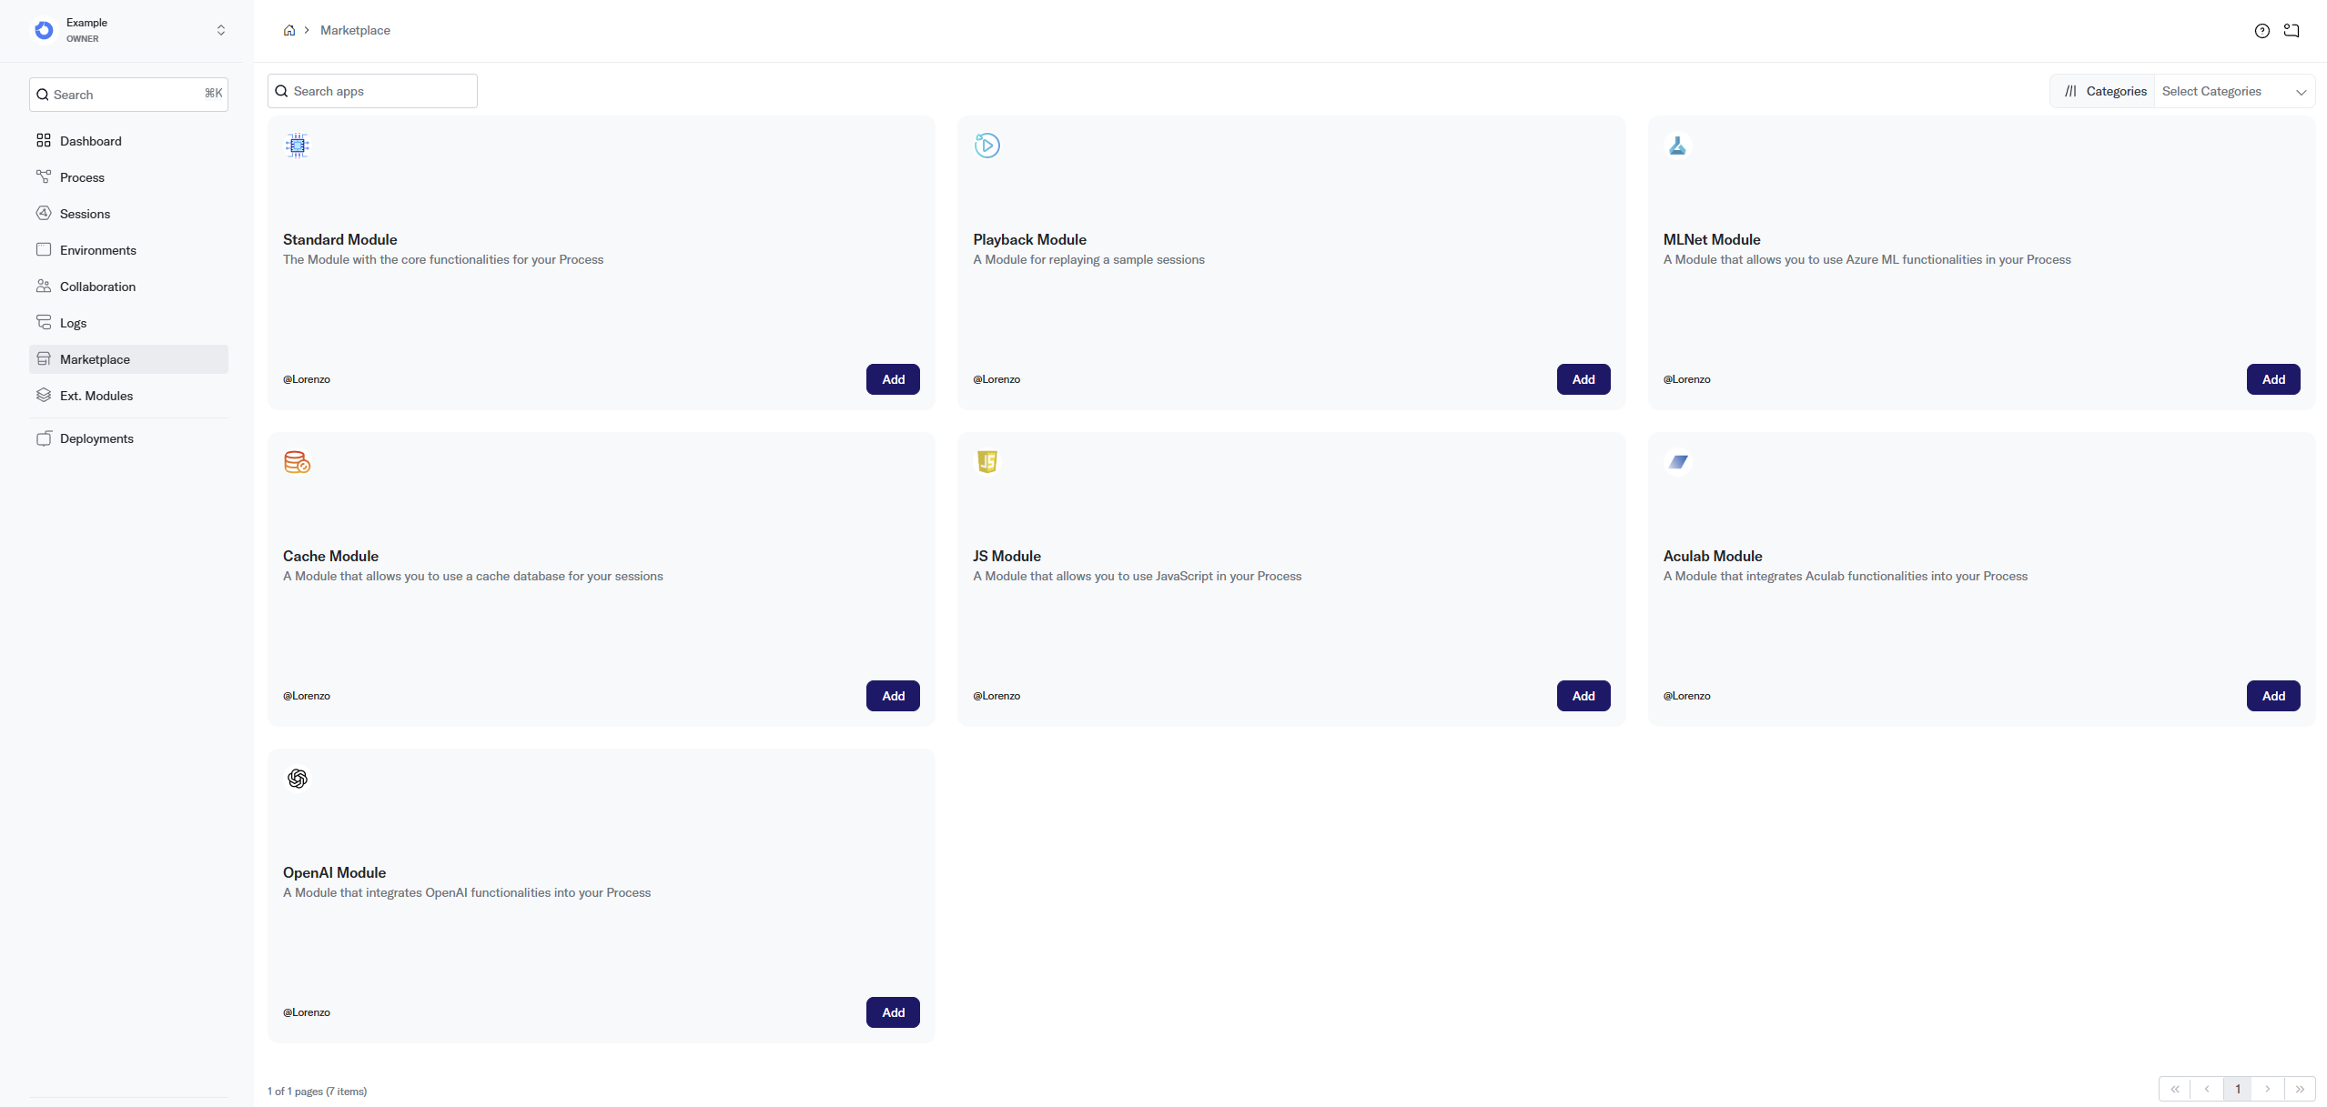Focus the Search apps field
Image resolution: width=2327 pixels, height=1107 pixels.
372,91
